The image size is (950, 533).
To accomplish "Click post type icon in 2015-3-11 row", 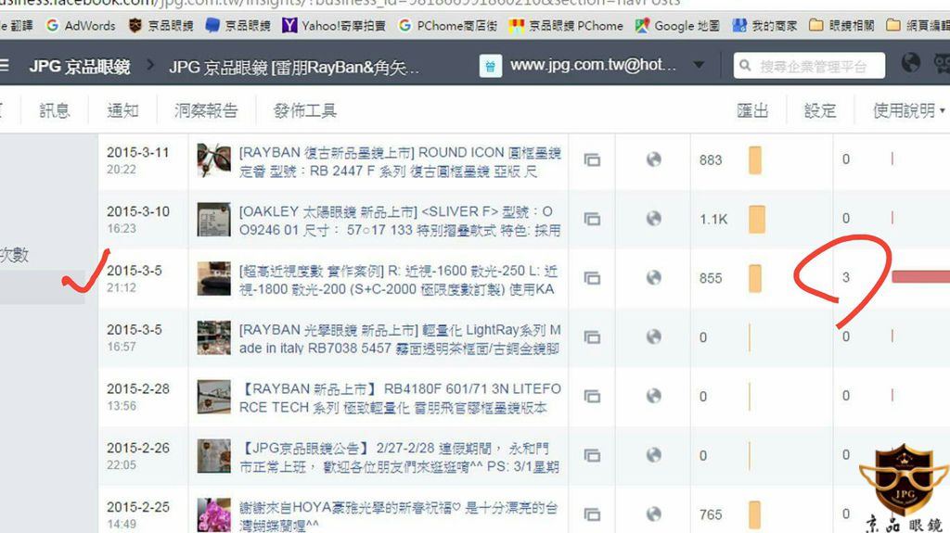I will click(x=592, y=159).
